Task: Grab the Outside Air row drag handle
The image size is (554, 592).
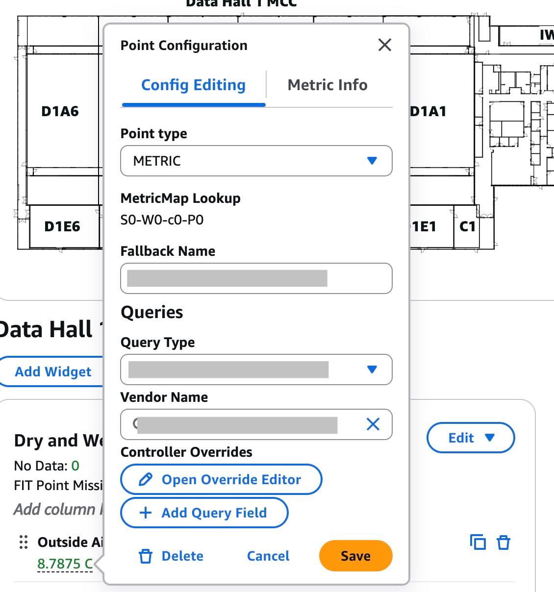Action: [23, 542]
